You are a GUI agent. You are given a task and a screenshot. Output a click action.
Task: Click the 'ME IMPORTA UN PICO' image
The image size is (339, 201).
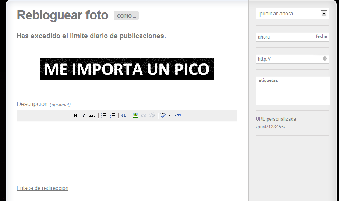[x=127, y=69]
